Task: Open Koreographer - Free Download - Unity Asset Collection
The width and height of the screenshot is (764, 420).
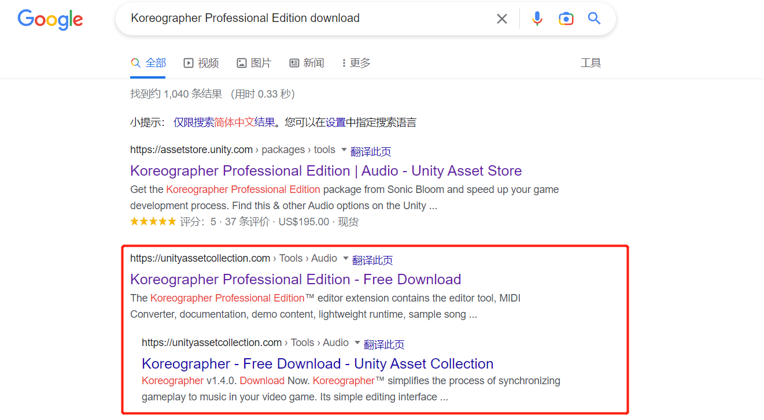Action: (x=318, y=364)
